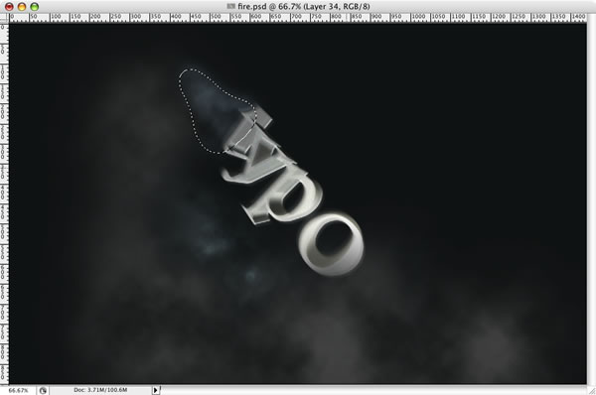The image size is (596, 395).
Task: Close the fire.psd window with red button
Action: [x=9, y=7]
